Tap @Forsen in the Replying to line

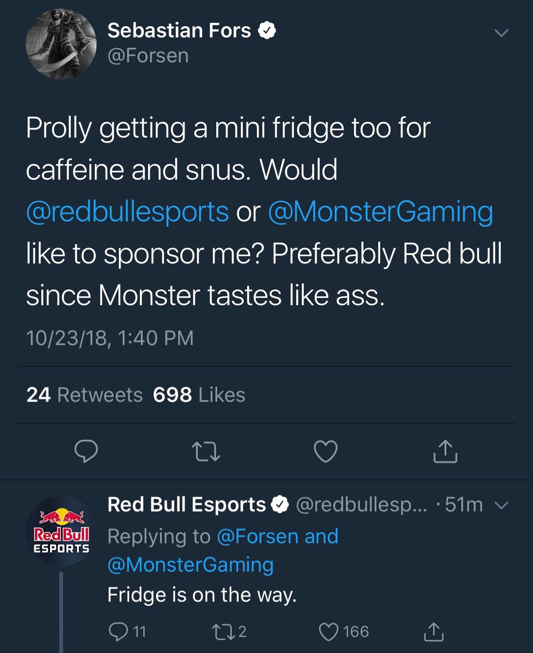pos(257,536)
